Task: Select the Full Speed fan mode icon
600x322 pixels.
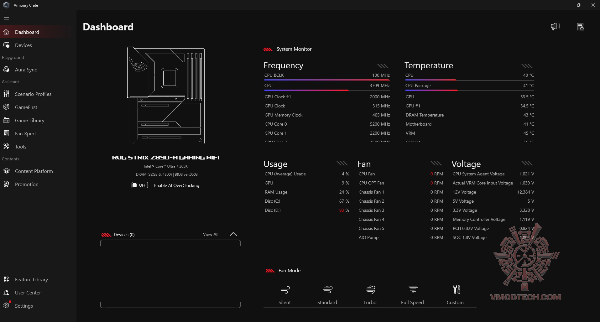Action: pos(413,290)
